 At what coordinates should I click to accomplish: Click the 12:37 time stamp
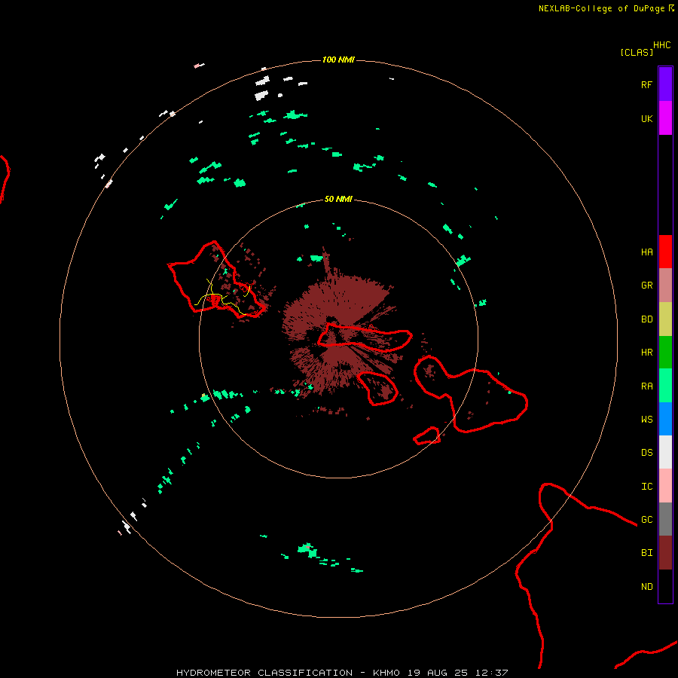point(491,673)
